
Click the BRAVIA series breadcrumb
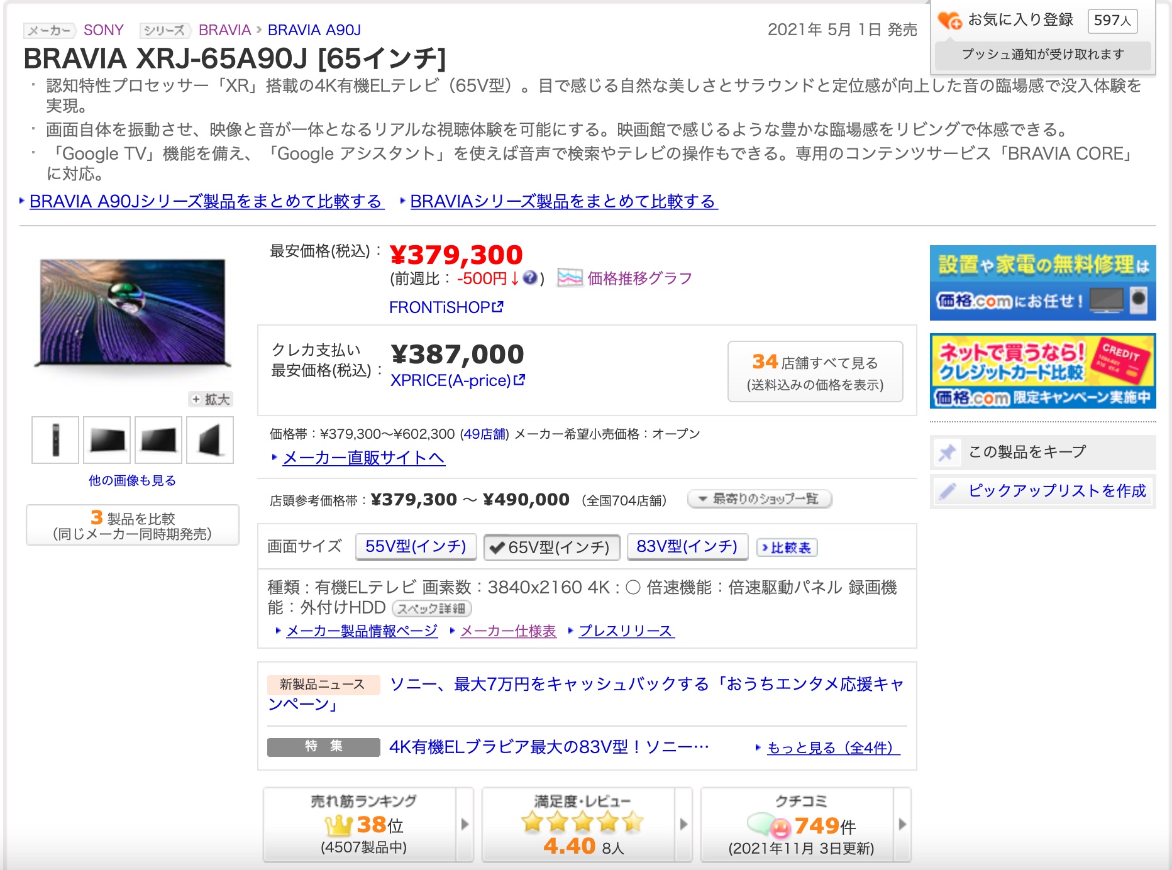pyautogui.click(x=224, y=30)
